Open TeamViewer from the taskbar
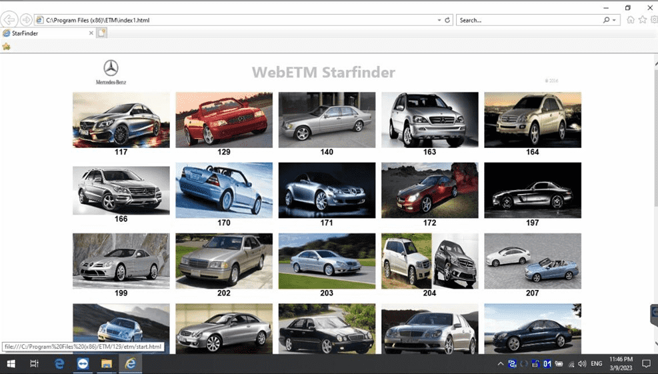The image size is (658, 374). pyautogui.click(x=83, y=364)
